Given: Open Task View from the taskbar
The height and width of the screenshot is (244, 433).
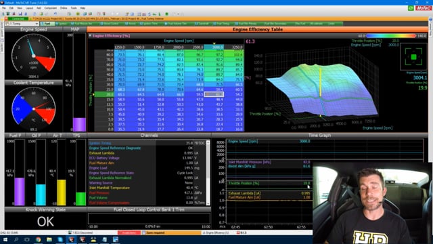Looking at the screenshot, I should coord(27,239).
